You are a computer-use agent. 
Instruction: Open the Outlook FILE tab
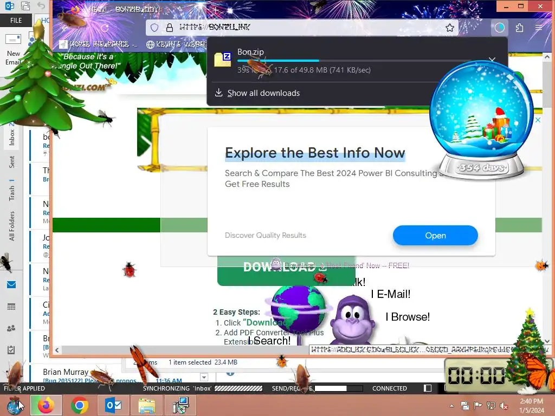(x=16, y=20)
